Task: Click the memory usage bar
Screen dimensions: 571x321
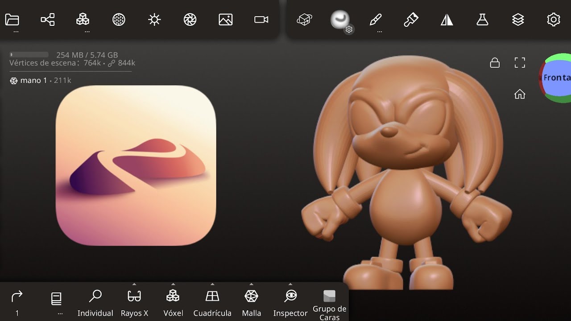Action: 29,55
